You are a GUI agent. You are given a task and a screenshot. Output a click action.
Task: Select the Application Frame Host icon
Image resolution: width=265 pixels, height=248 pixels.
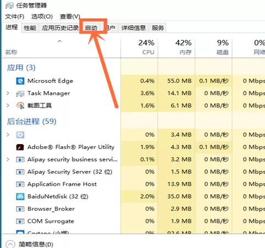(20, 184)
